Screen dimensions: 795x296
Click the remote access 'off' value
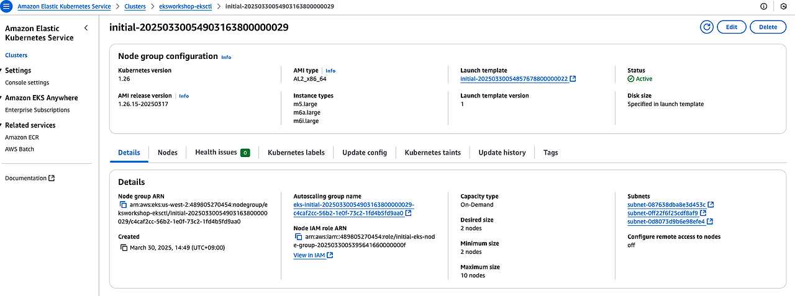(632, 245)
